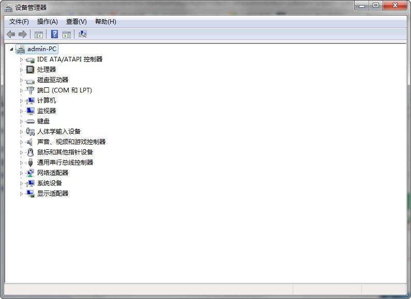This screenshot has height=299, width=411.
Task: Expand the 通用串行总线控制器 node
Action: click(21, 163)
